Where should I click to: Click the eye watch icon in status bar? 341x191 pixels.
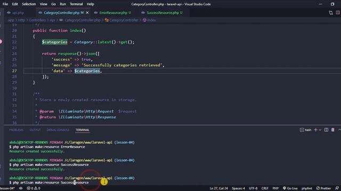[21, 188]
